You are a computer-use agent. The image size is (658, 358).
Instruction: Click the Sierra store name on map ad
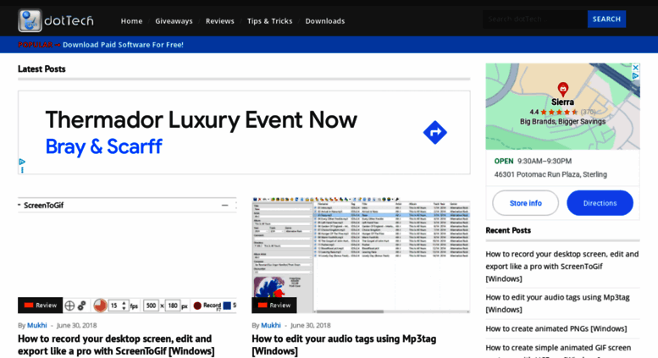pos(562,102)
